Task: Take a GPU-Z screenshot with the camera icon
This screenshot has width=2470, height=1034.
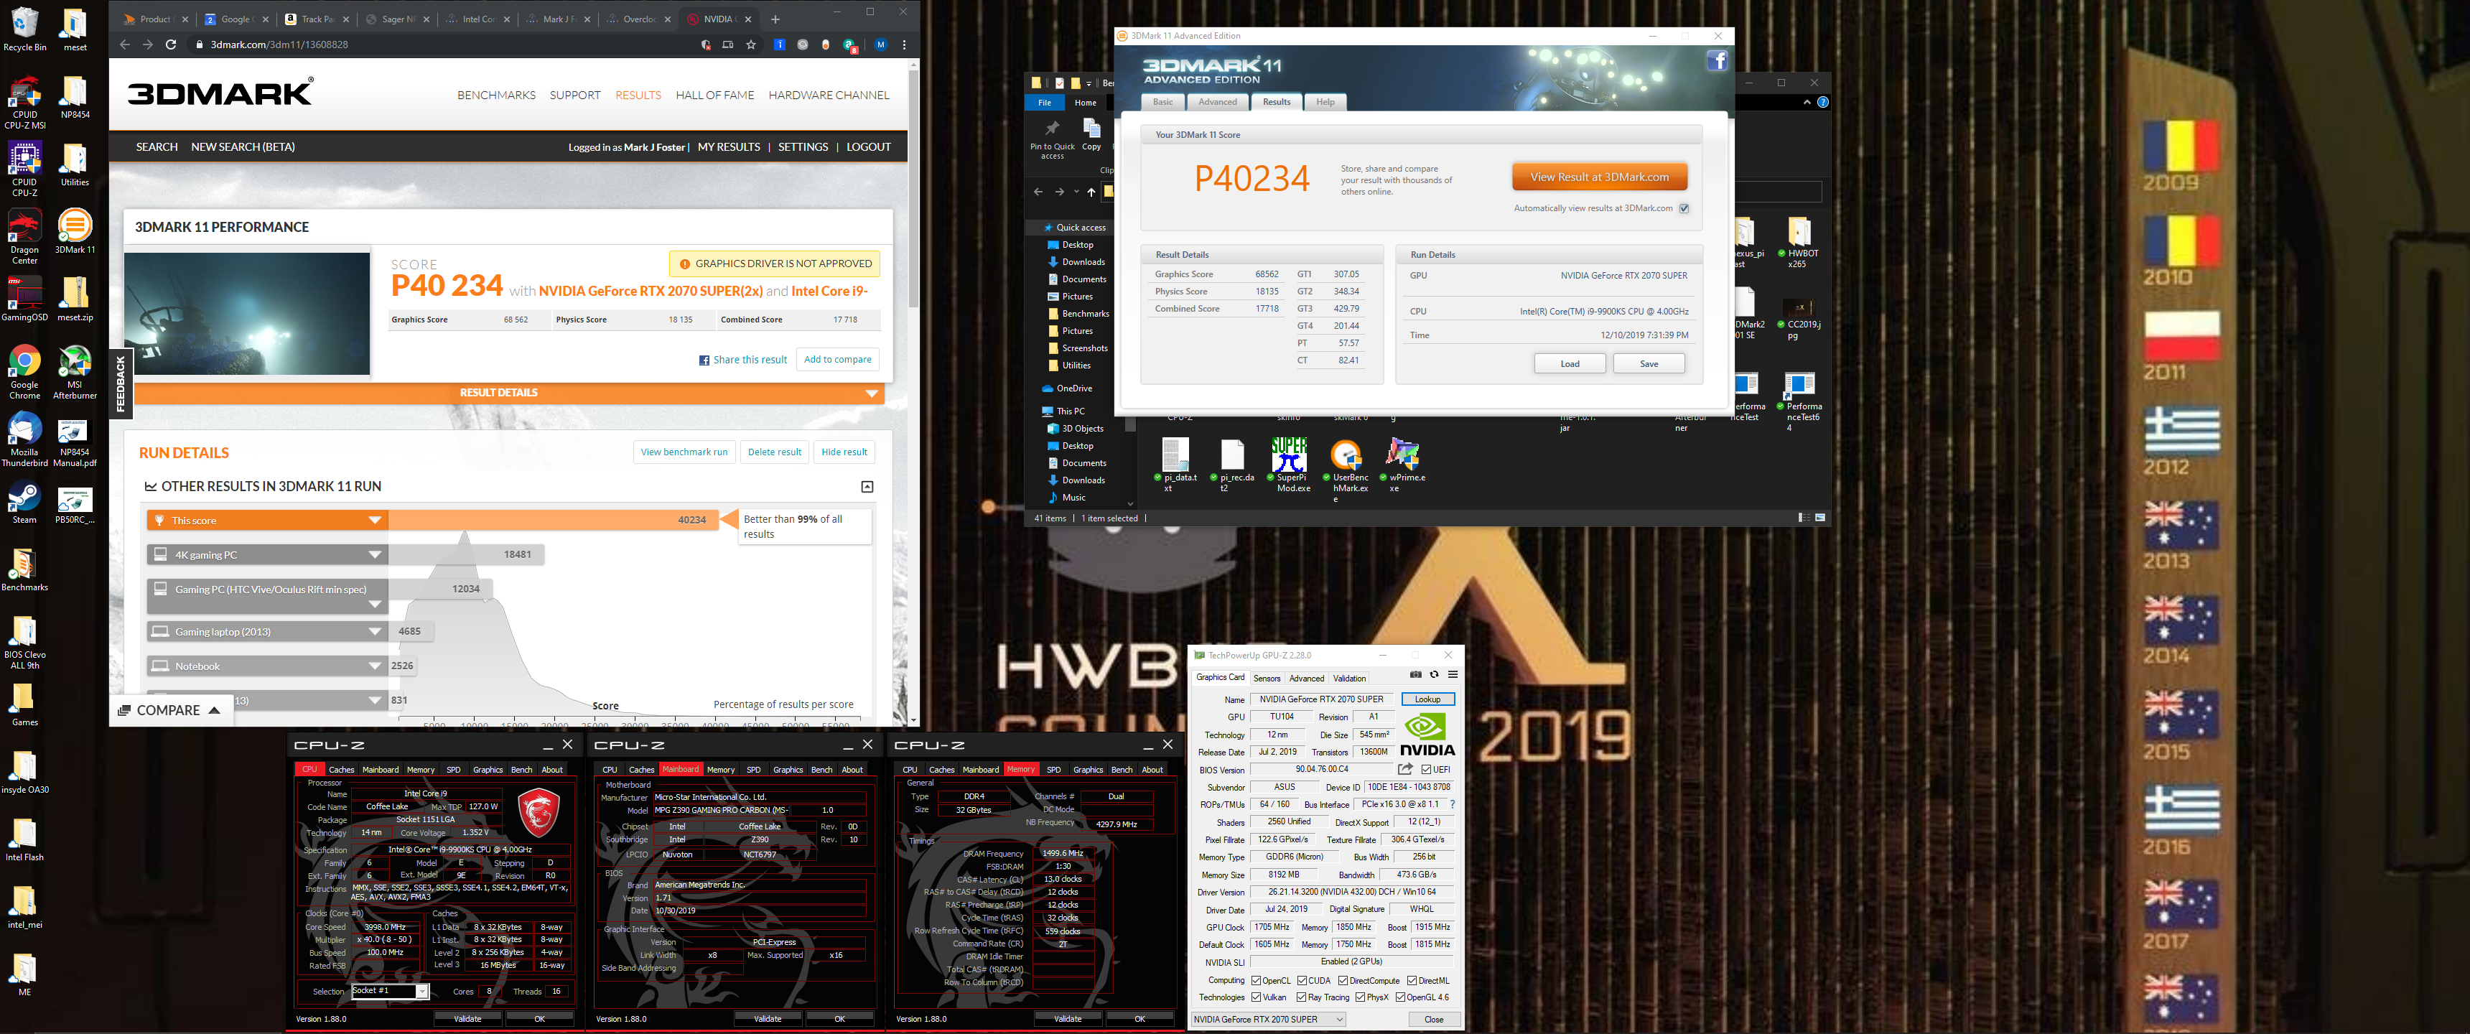Action: [1415, 674]
